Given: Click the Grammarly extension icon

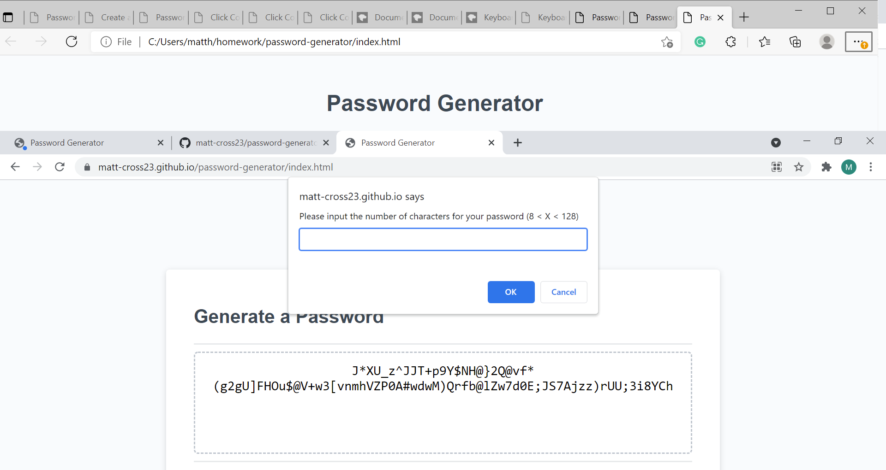Looking at the screenshot, I should (700, 41).
